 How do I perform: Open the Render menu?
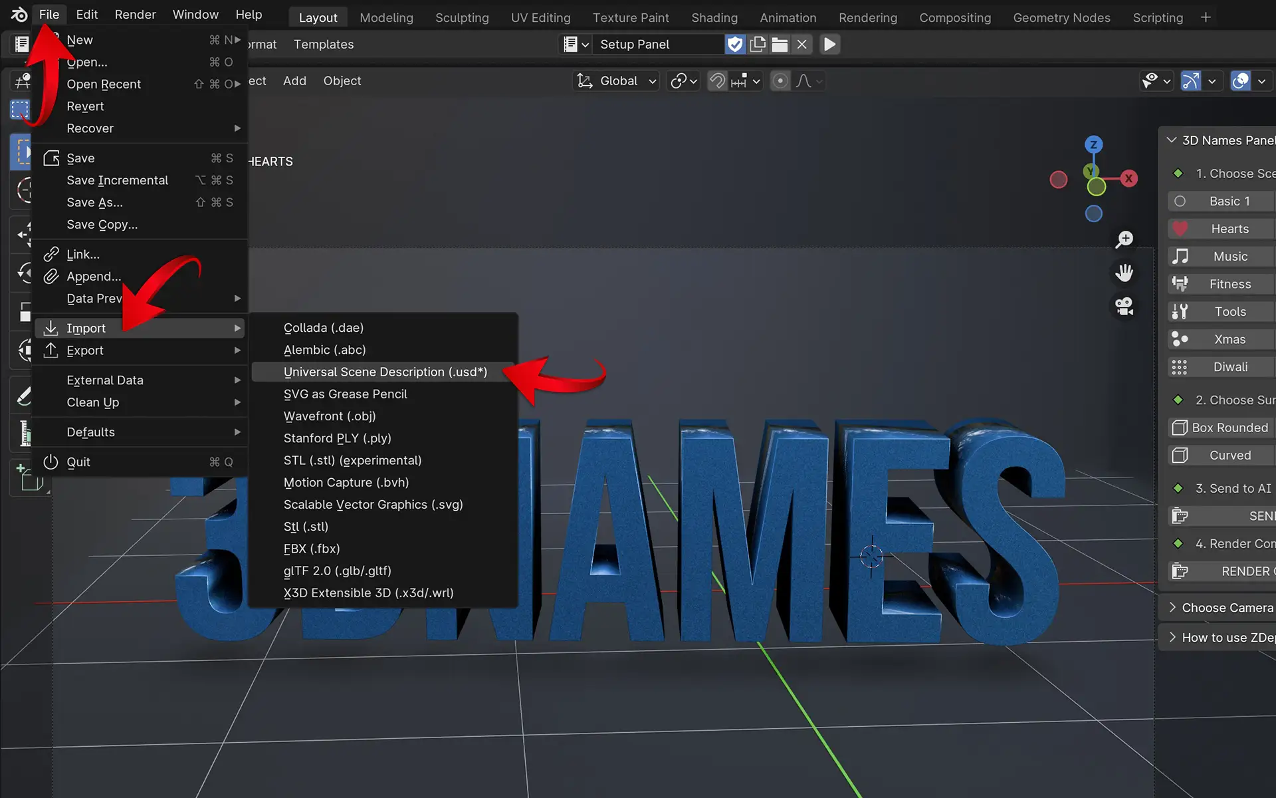point(135,15)
